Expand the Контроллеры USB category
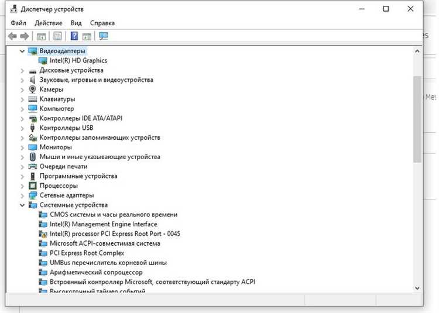The width and height of the screenshot is (439, 313). click(x=22, y=128)
